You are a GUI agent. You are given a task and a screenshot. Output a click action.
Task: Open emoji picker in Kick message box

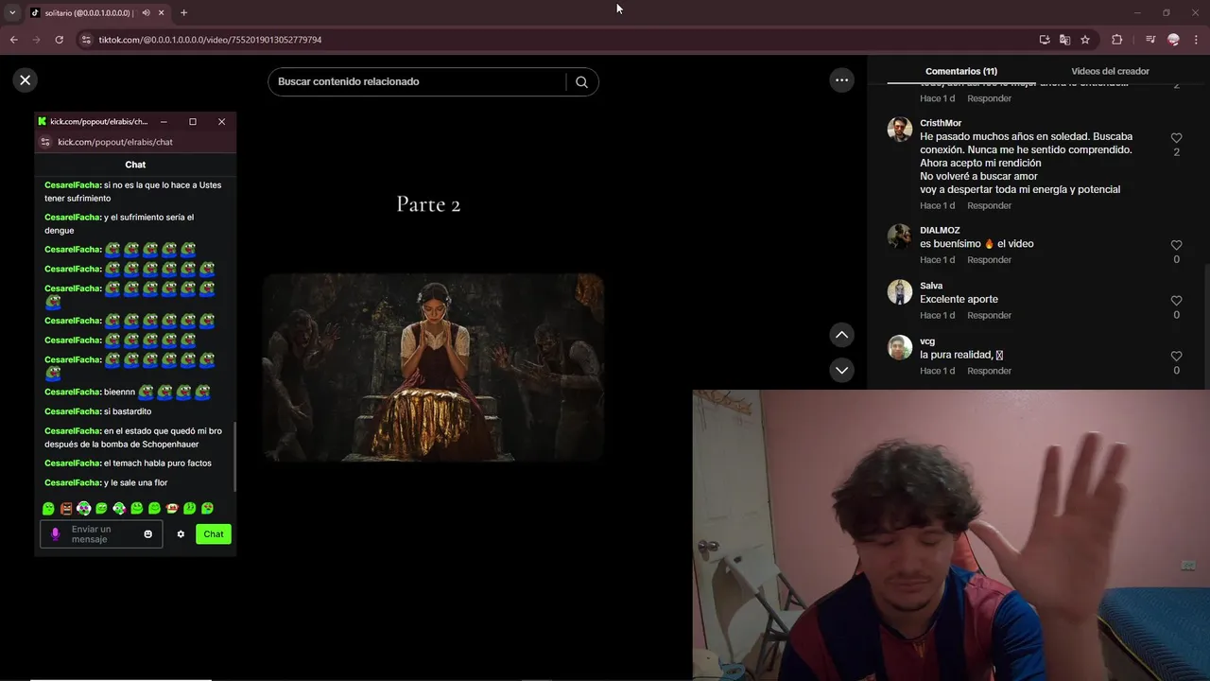tap(147, 534)
